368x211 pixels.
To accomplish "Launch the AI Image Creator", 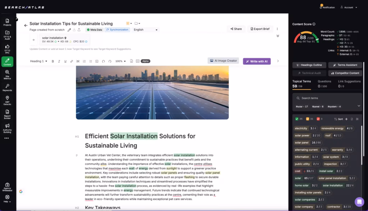I will point(223,61).
